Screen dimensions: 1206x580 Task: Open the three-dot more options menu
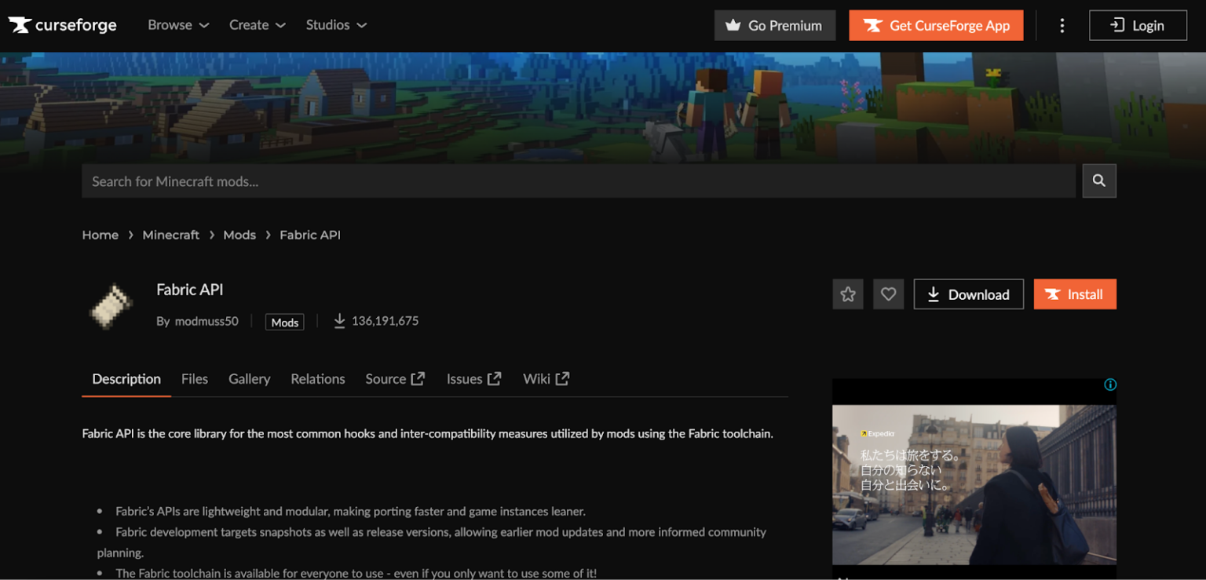pyautogui.click(x=1062, y=25)
